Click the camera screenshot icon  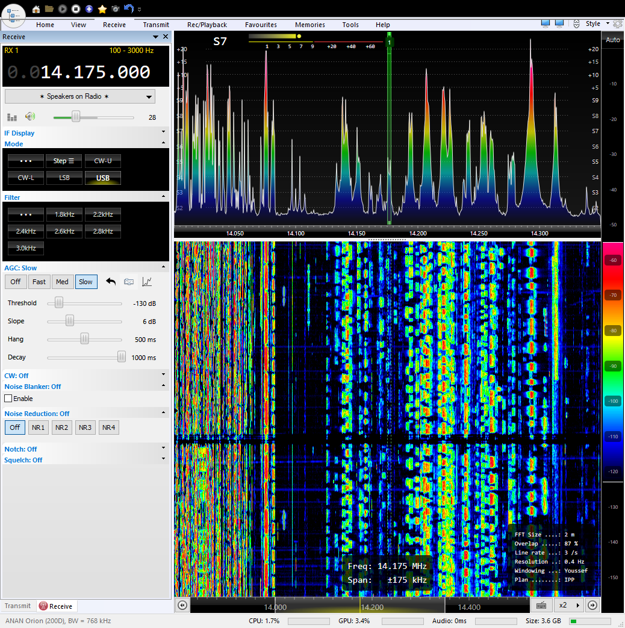(115, 9)
